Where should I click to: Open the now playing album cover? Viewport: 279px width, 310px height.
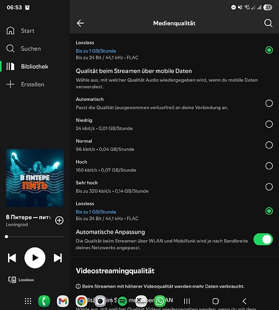(35, 178)
